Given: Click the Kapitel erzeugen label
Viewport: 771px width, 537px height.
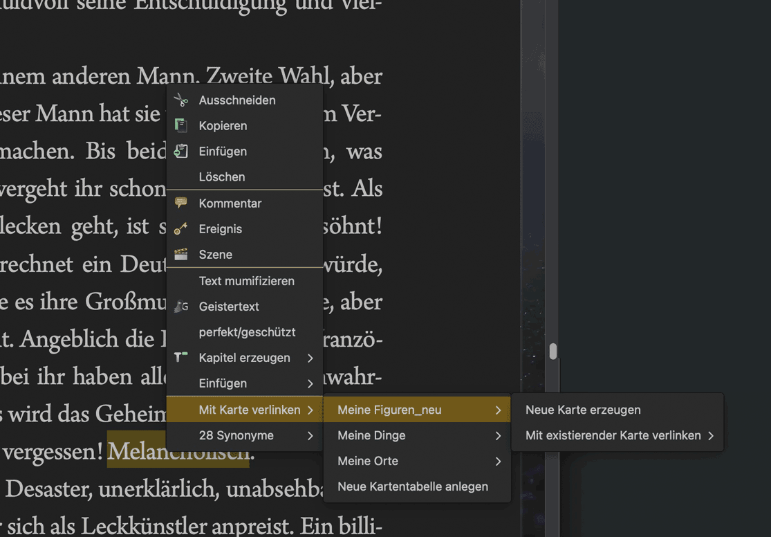Looking at the screenshot, I should click(244, 358).
